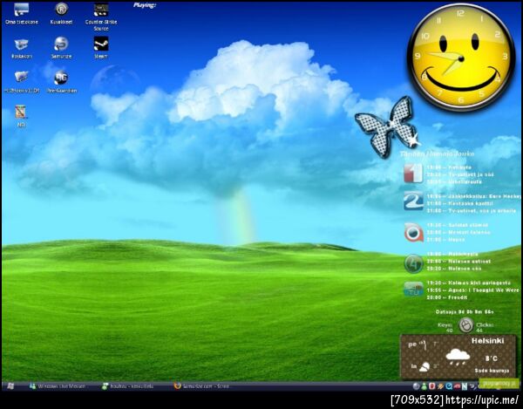
Task: Switch to the Windows Live Messenger taskbar button
Action: click(58, 386)
